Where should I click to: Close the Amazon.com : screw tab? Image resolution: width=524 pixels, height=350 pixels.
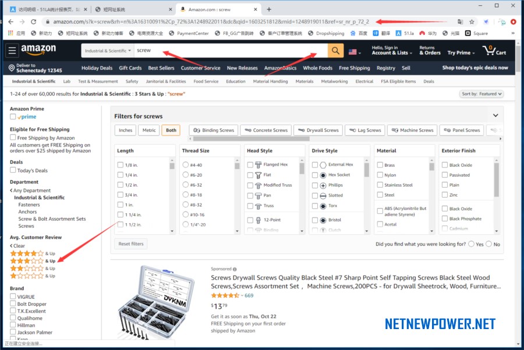coord(256,9)
